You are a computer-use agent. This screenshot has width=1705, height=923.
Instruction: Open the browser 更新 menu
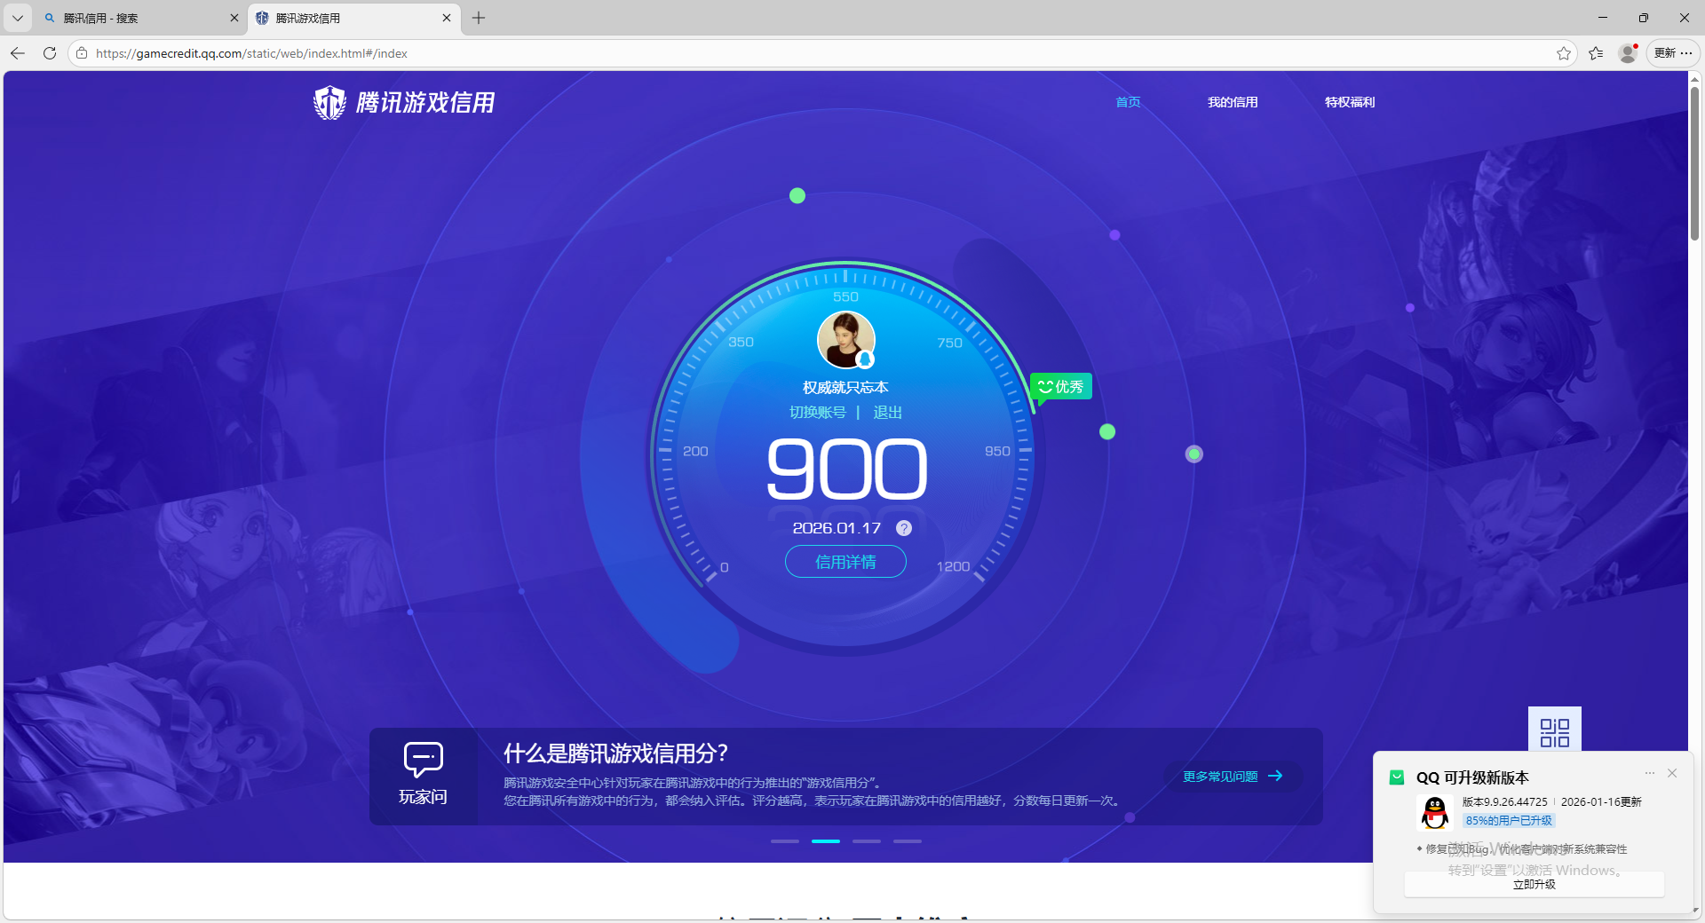click(x=1673, y=53)
